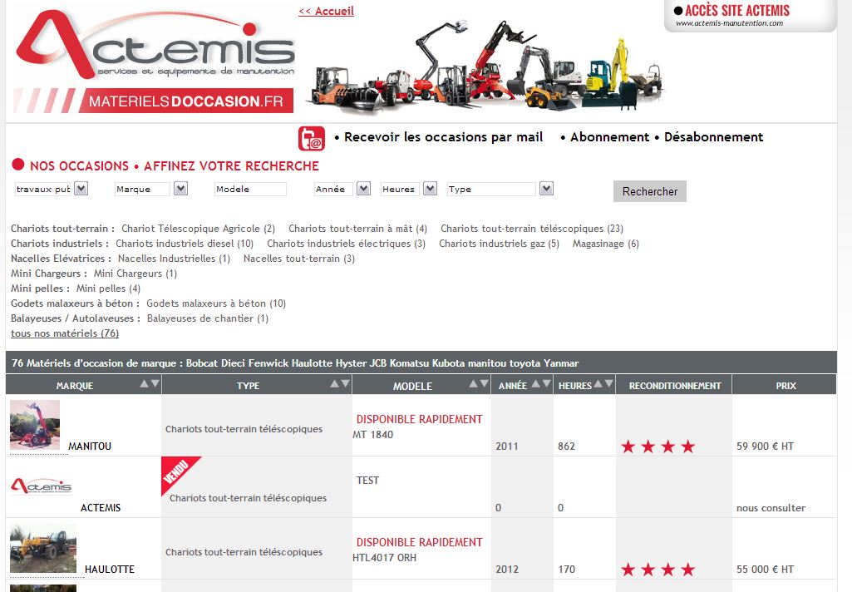Click the Abonnement link
This screenshot has height=592, width=852.
(x=609, y=137)
